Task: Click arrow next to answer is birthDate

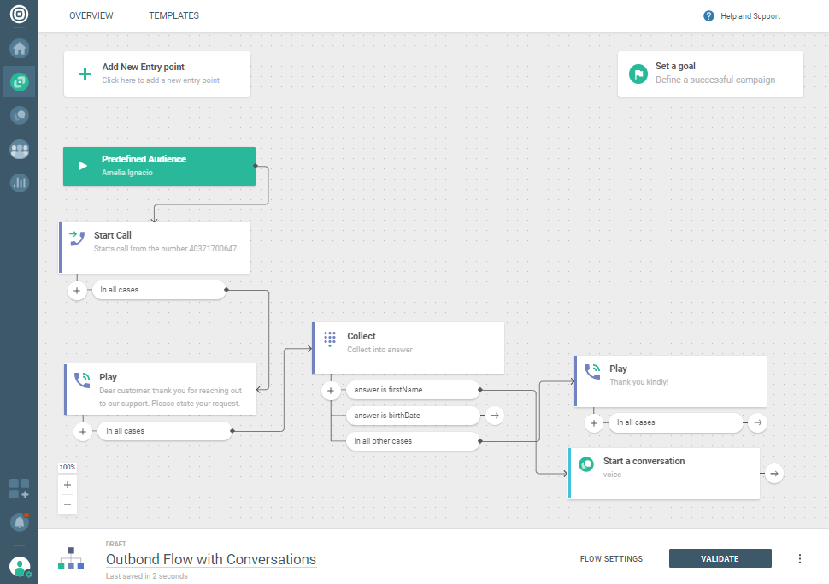Action: pyautogui.click(x=494, y=416)
